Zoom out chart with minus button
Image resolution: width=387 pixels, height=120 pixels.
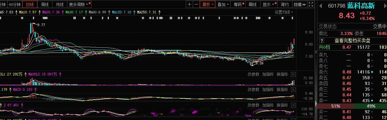click(x=196, y=4)
